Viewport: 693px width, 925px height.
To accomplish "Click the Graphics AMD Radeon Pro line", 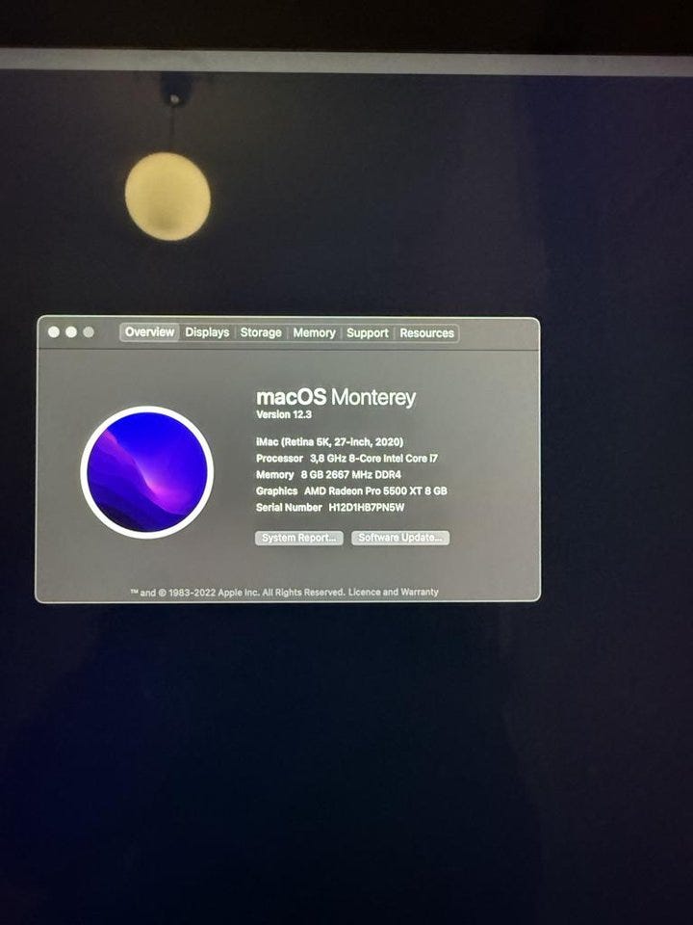I will [350, 490].
